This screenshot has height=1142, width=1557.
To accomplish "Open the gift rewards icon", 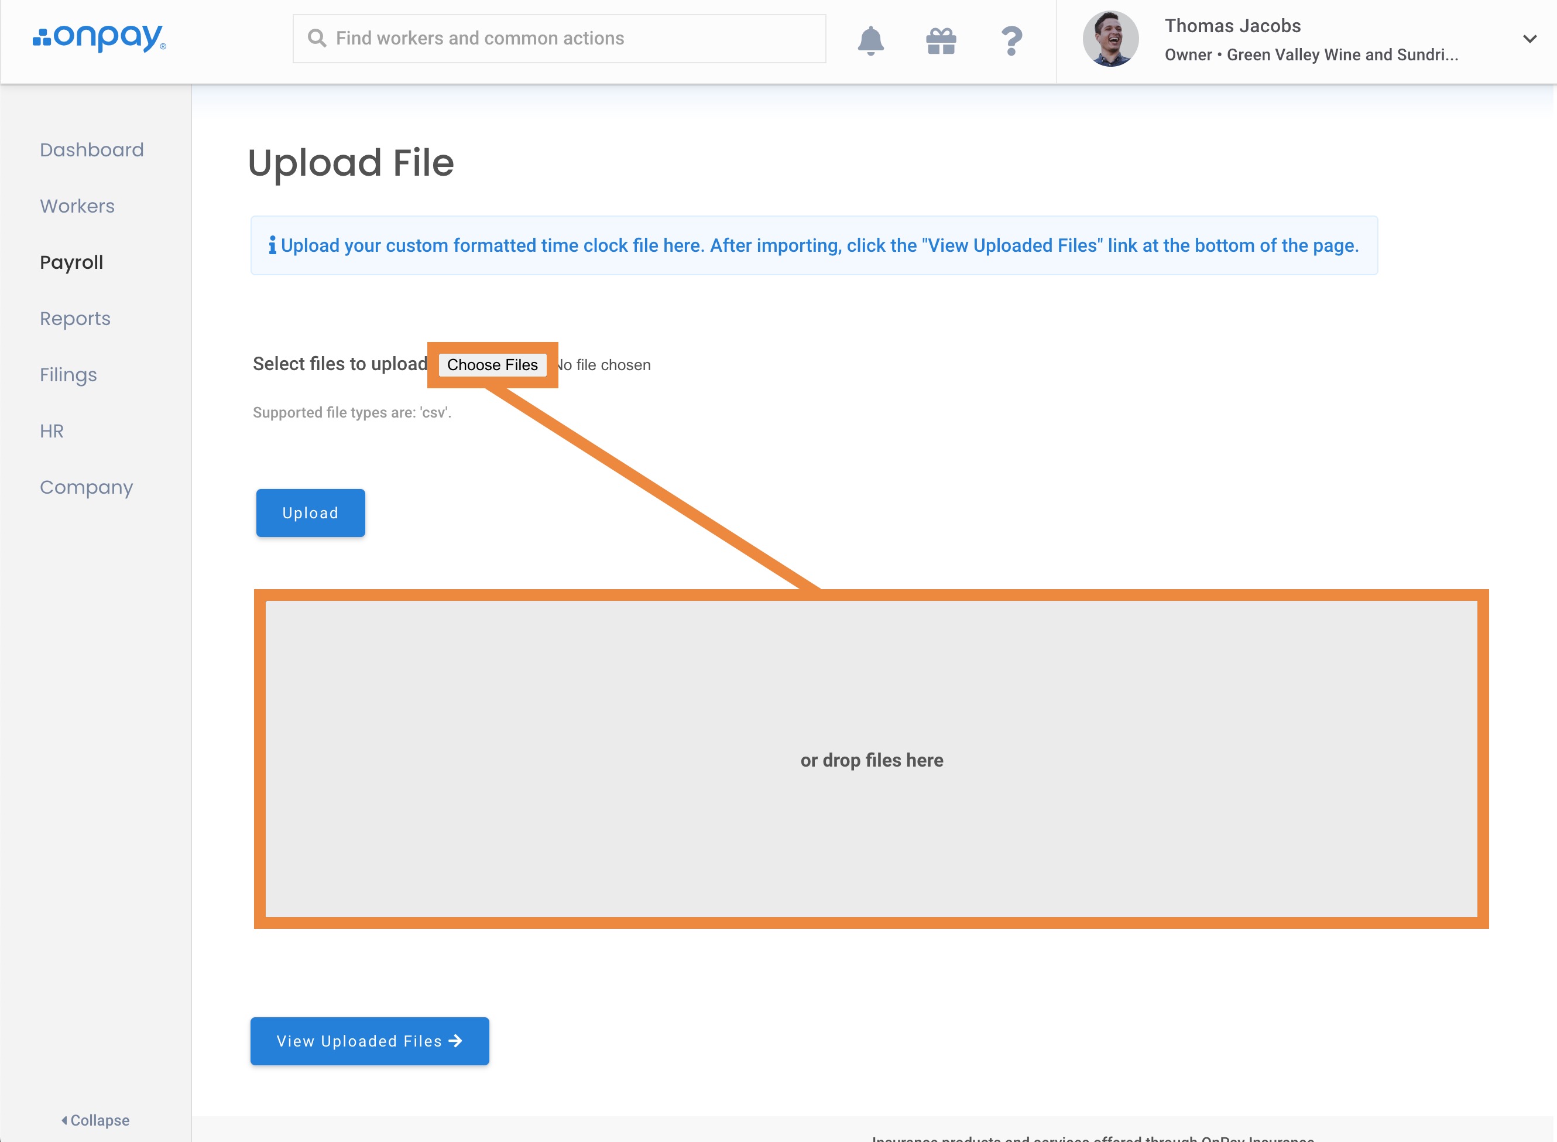I will coord(941,40).
